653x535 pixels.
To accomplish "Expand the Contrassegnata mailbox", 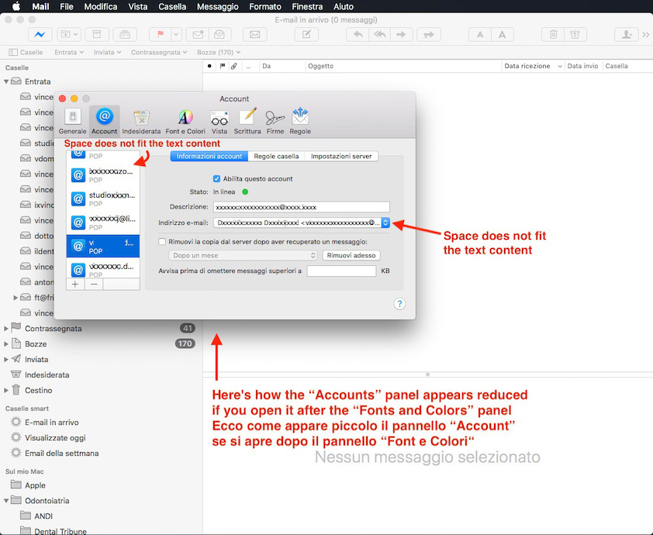I will click(6, 329).
